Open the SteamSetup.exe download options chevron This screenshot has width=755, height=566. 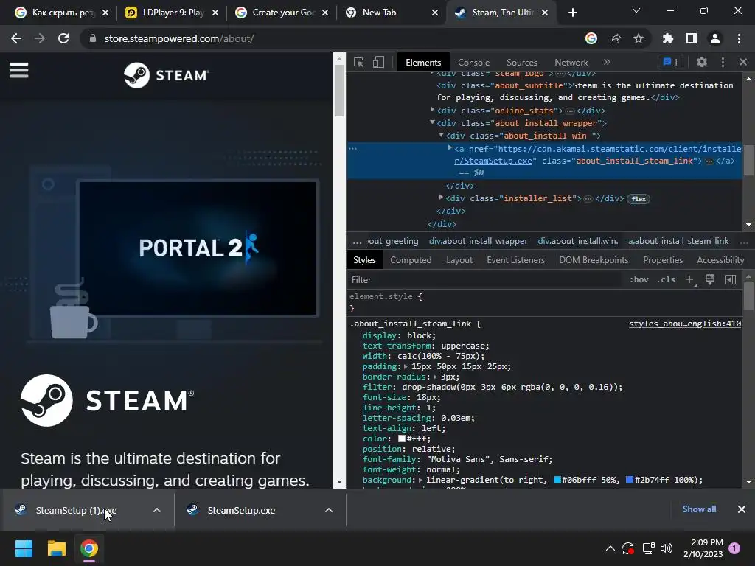tap(329, 510)
